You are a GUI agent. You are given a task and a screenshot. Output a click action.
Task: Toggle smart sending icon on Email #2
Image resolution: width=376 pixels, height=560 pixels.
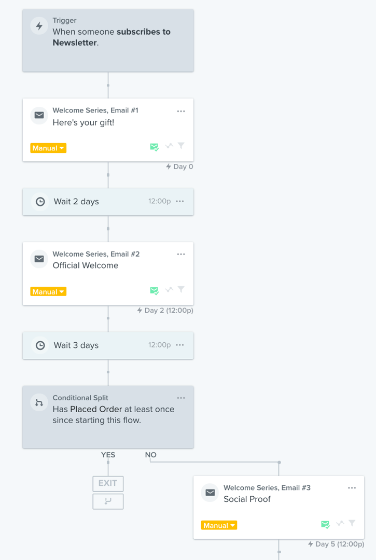point(154,291)
